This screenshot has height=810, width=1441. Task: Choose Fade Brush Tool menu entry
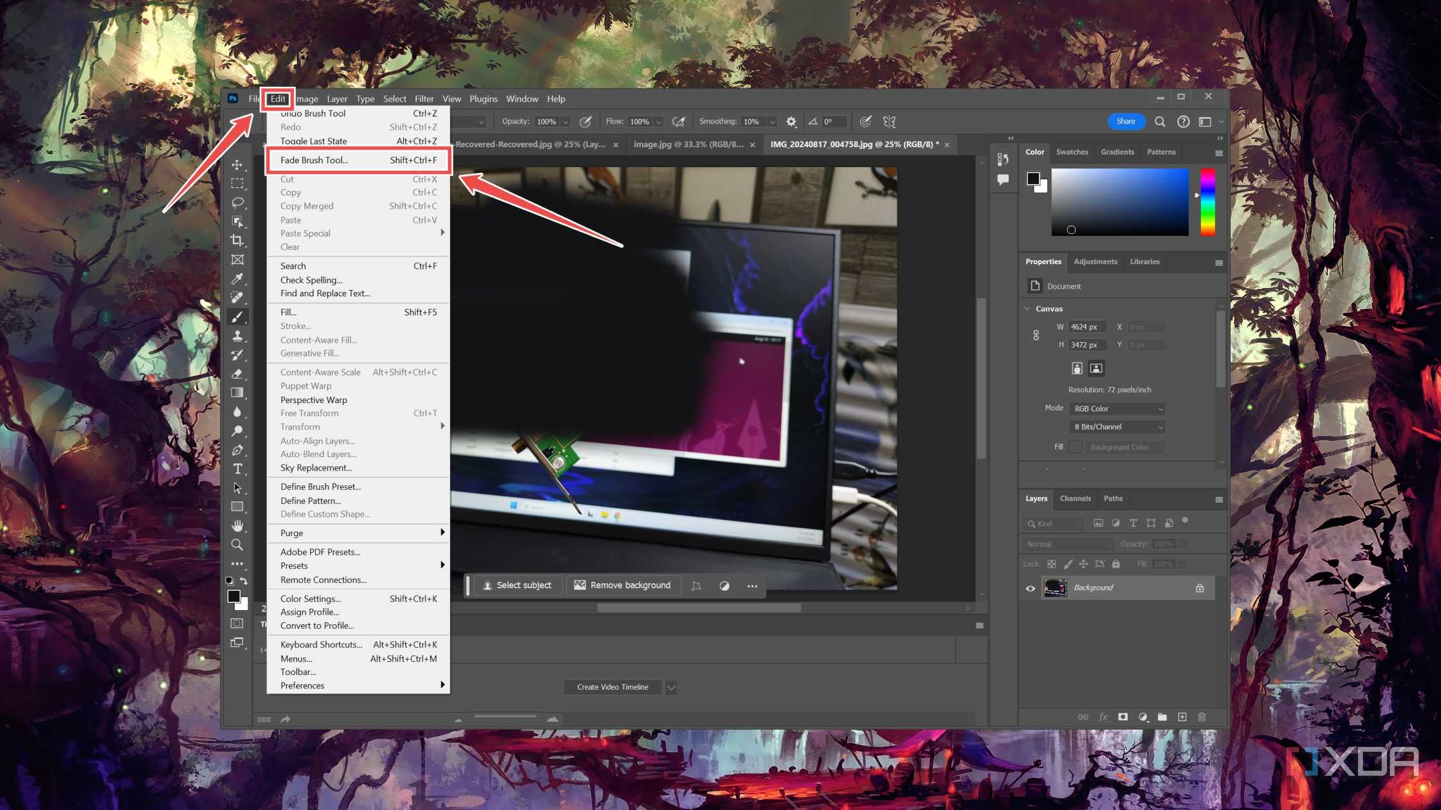358,160
